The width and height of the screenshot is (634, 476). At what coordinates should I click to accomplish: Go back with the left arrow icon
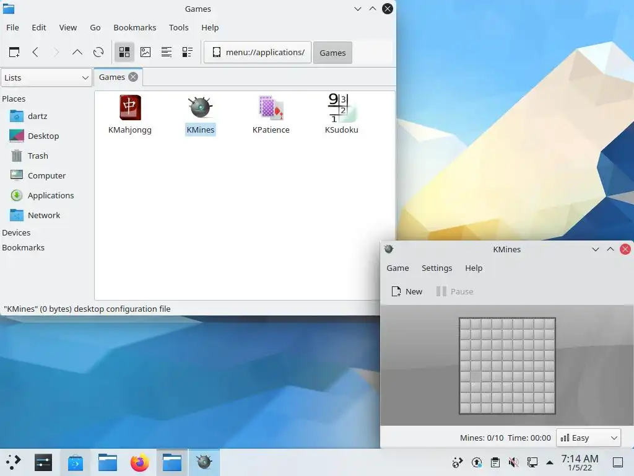(x=35, y=52)
